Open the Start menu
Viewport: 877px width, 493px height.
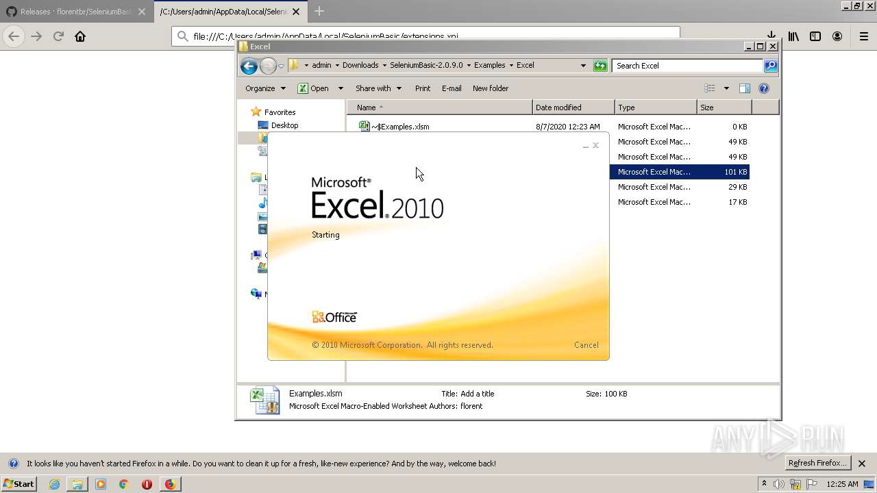coord(18,484)
